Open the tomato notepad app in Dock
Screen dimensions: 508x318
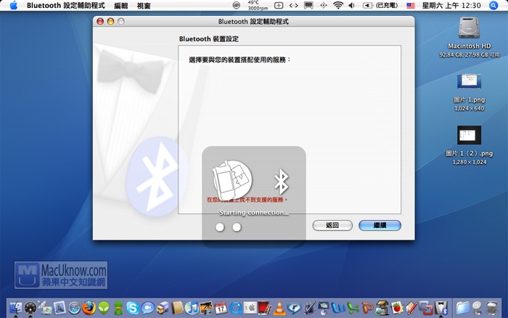coord(397,308)
